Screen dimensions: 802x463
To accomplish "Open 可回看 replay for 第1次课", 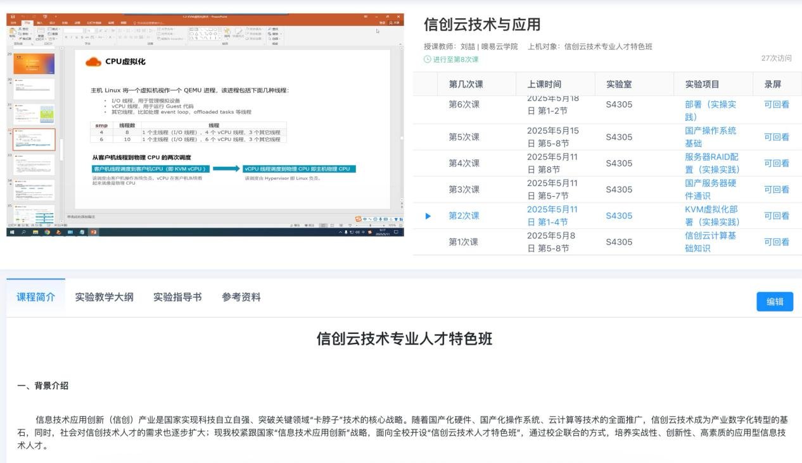I will pyautogui.click(x=776, y=242).
